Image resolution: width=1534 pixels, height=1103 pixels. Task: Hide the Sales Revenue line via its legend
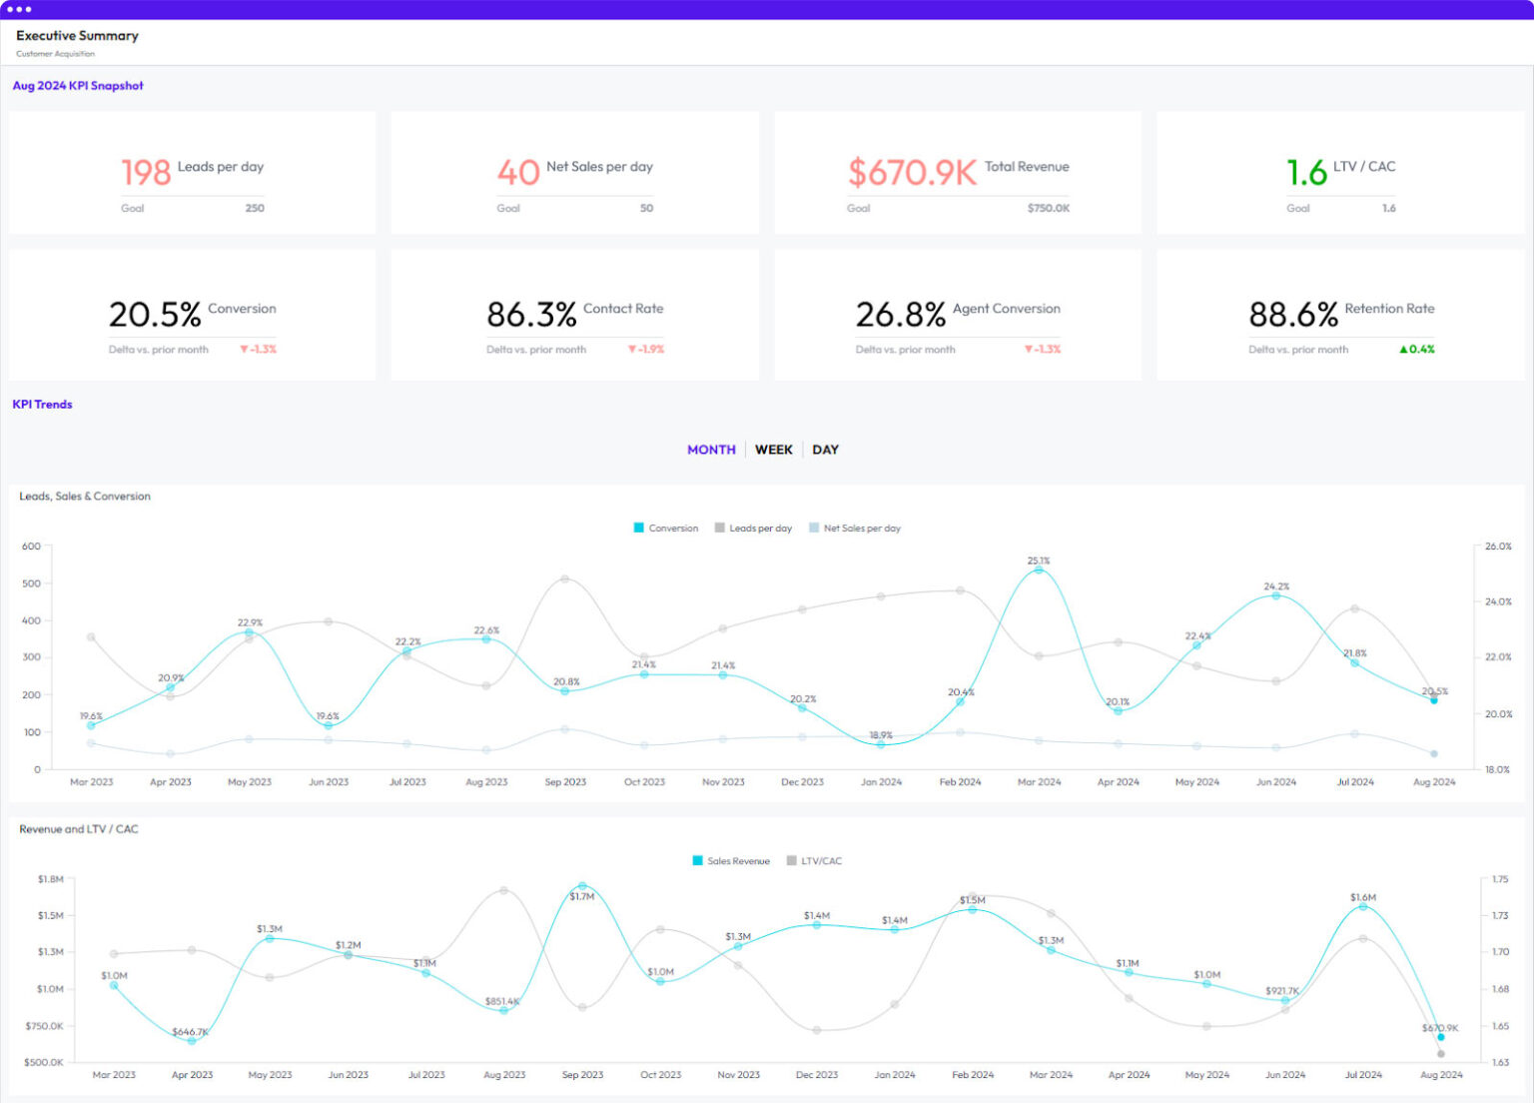[730, 860]
